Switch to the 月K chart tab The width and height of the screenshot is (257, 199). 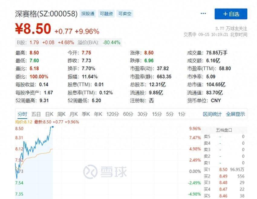click(x=73, y=114)
